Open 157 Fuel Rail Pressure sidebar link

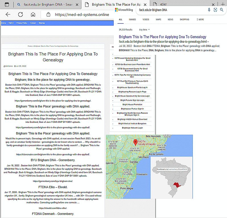132,82
